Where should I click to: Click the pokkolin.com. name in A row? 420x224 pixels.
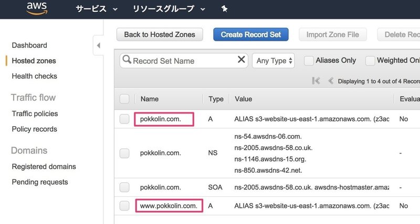pyautogui.click(x=161, y=119)
